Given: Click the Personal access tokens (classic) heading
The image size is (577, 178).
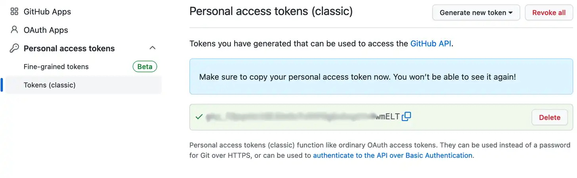Looking at the screenshot, I should [271, 11].
